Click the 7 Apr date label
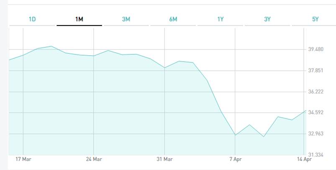 coord(235,160)
